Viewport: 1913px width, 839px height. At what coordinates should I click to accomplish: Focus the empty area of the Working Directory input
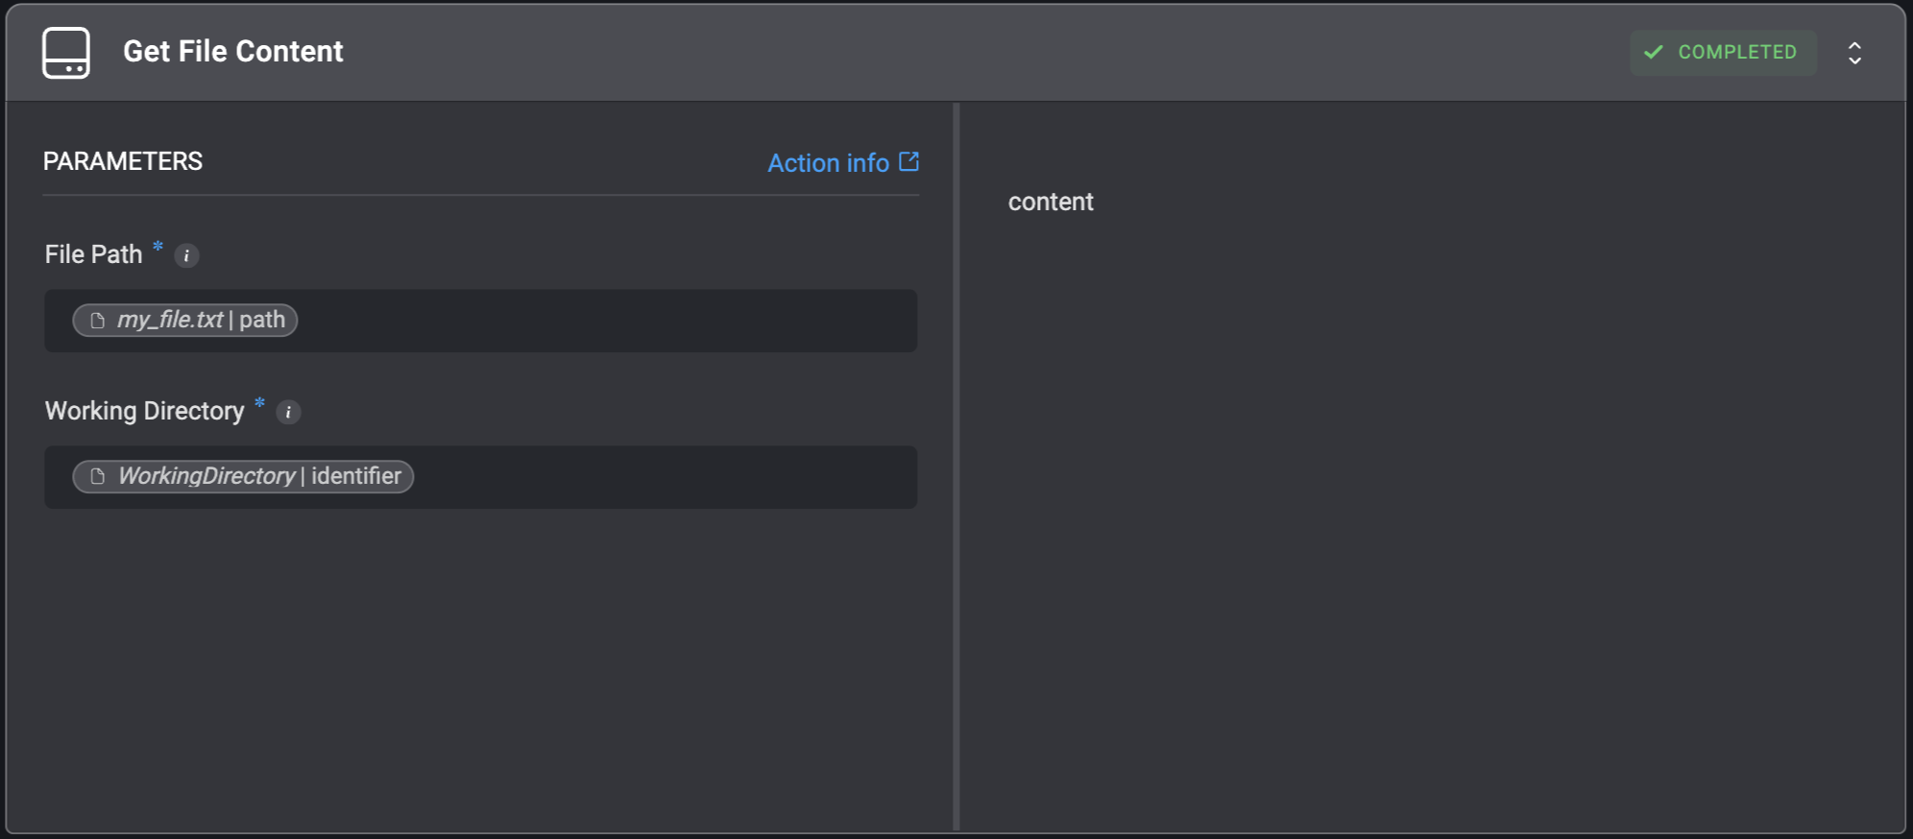click(x=663, y=477)
